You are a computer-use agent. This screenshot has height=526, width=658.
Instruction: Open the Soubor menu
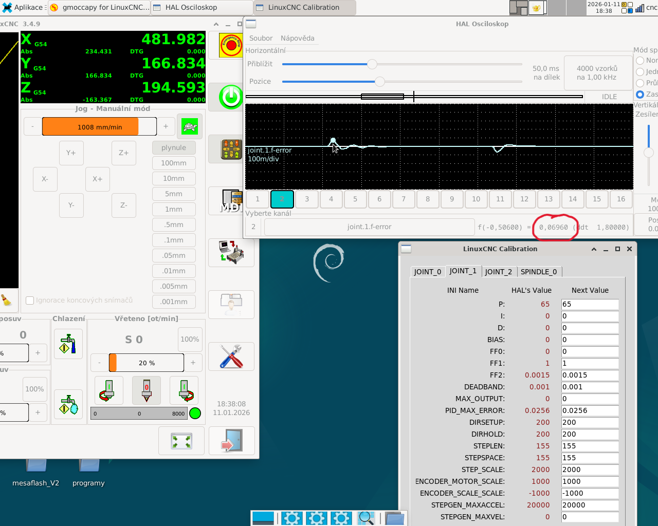coord(261,38)
